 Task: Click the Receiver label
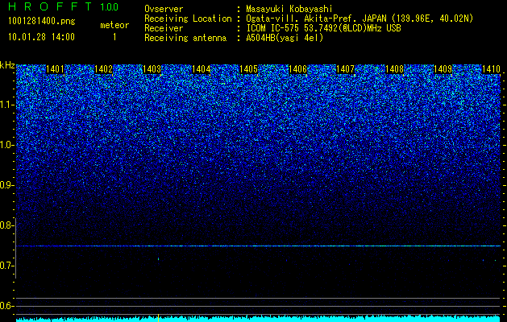click(x=164, y=28)
